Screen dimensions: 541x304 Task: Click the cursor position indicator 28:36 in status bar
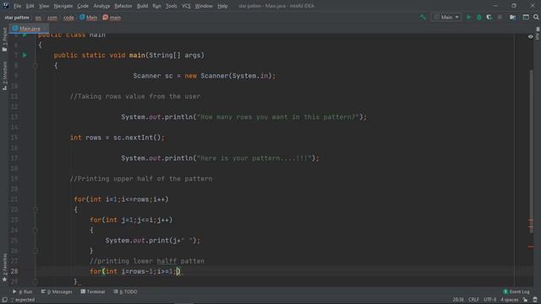tap(458, 300)
